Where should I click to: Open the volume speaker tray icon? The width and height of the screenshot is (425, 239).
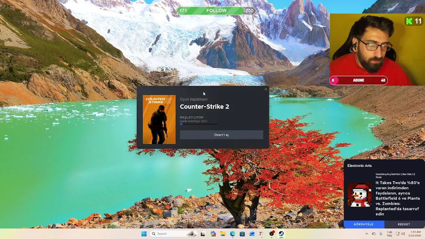coord(403,234)
